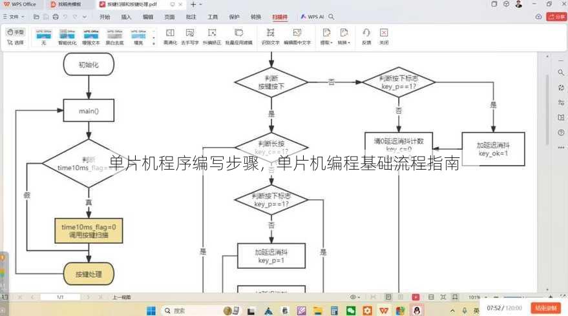
Task: Choose the 智能优化 filter thumbnail
Action: (x=67, y=37)
